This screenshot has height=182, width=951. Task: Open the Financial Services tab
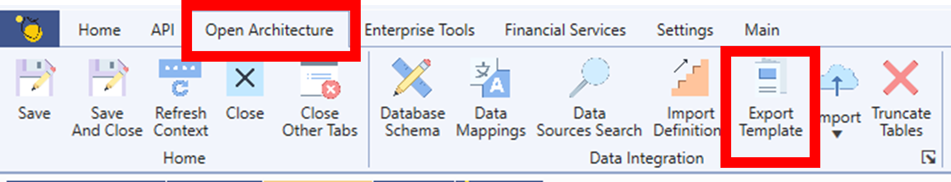point(565,30)
